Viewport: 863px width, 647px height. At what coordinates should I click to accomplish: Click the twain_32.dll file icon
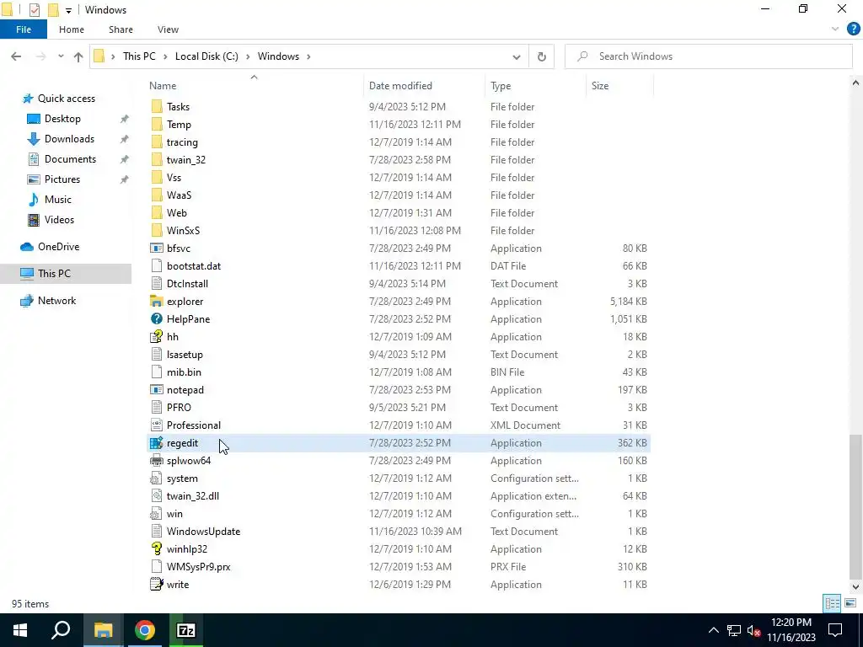(x=156, y=496)
